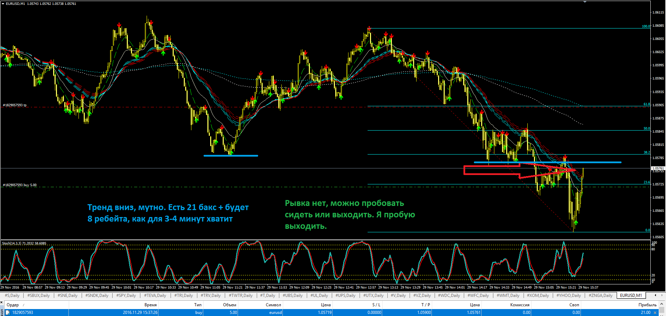
Task: Sort orders by the Тип column header
Action: (198, 305)
